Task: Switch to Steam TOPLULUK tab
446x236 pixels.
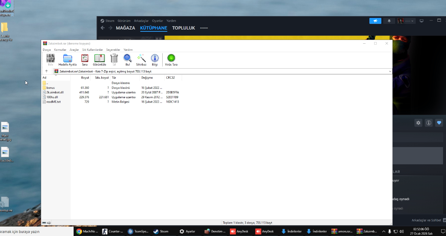Action: click(184, 28)
